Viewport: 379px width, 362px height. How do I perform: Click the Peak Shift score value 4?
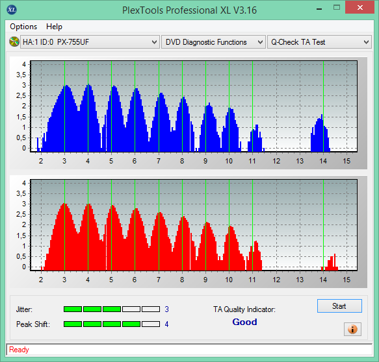[166, 324]
